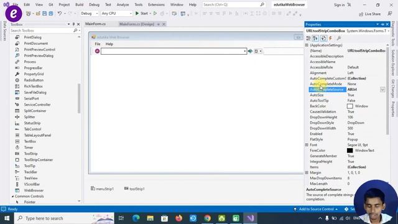Click the Save All toolbar icon

tap(51, 13)
